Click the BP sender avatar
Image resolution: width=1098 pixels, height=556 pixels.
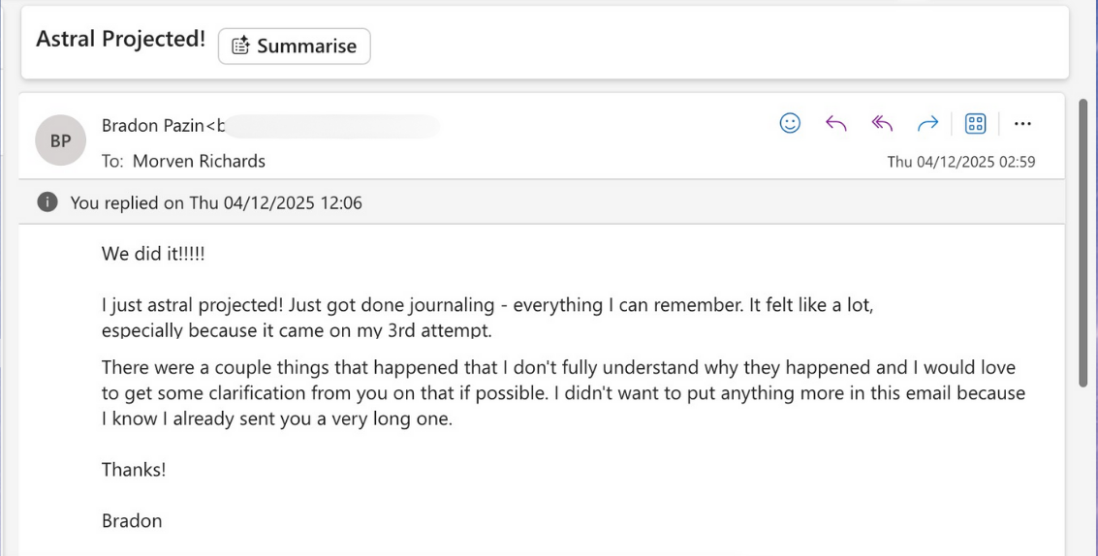click(60, 140)
